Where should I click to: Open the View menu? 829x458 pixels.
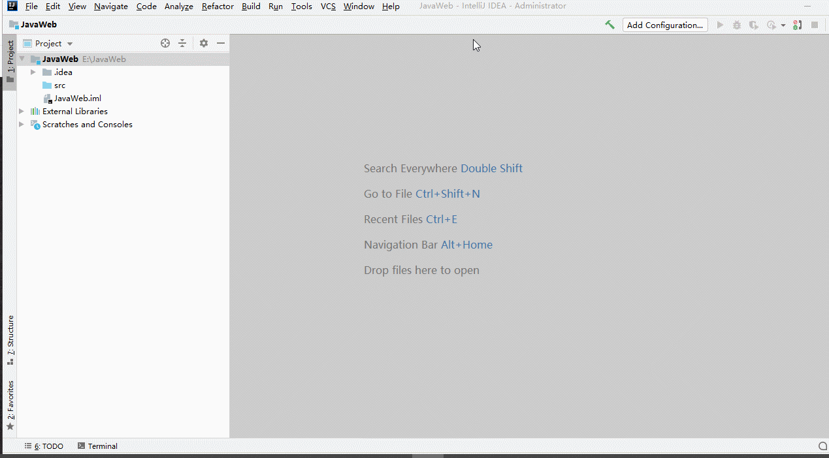pyautogui.click(x=77, y=6)
